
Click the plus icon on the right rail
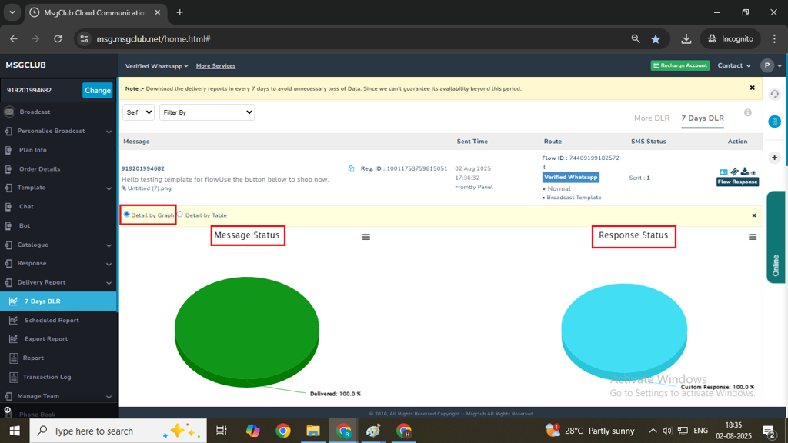click(x=774, y=158)
